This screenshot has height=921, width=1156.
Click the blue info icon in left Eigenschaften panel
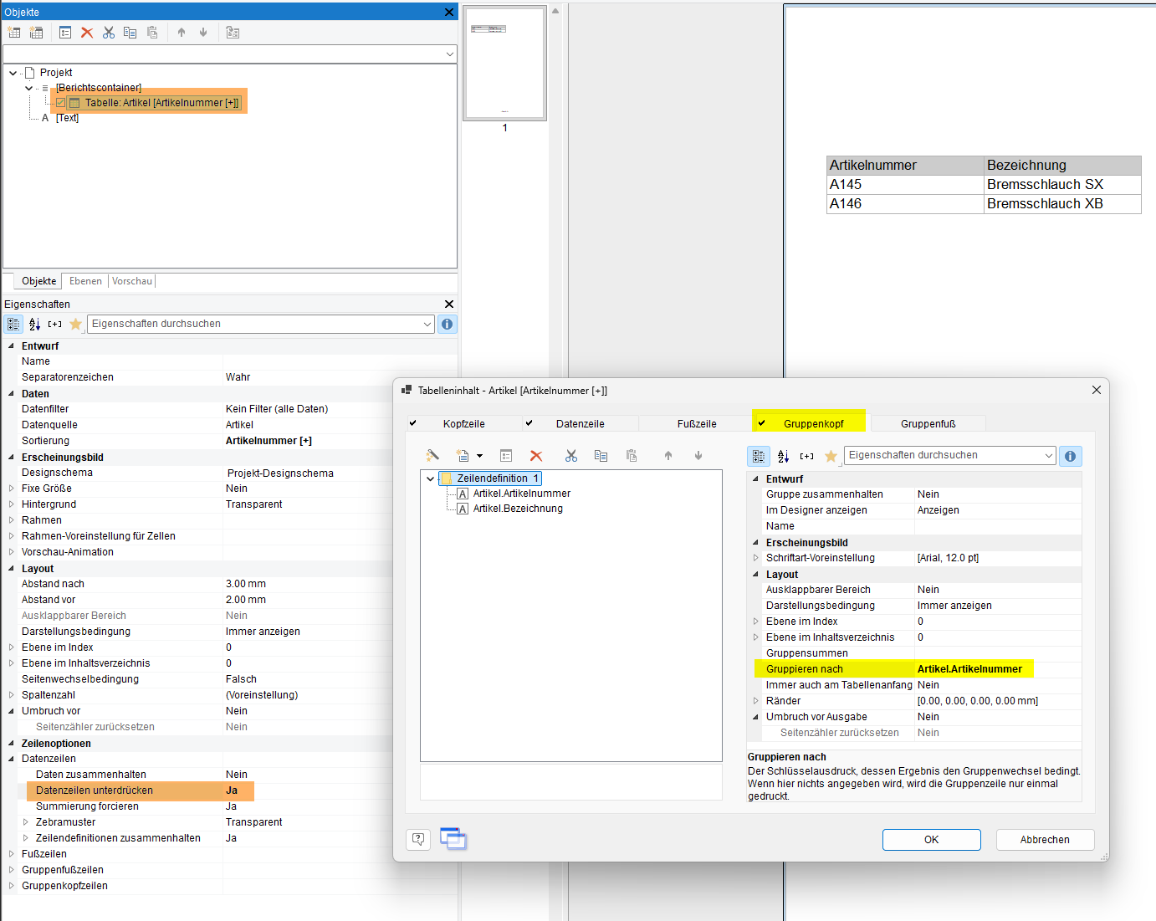click(x=448, y=324)
